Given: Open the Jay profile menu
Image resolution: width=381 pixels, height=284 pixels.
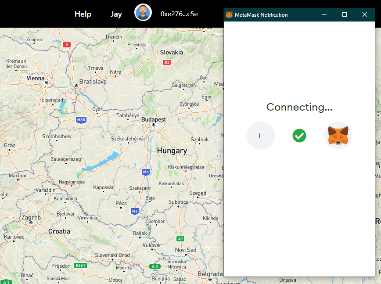Looking at the screenshot, I should tap(116, 14).
